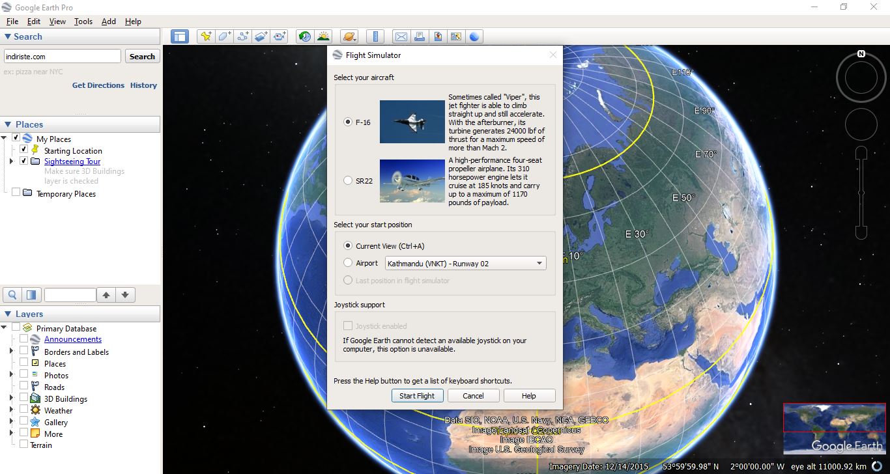Viewport: 890px width, 474px height.
Task: Expand the More layer tree
Action: (11, 433)
